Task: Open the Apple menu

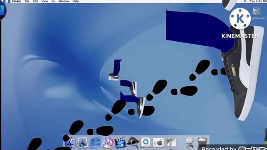Action: pyautogui.click(x=7, y=1)
